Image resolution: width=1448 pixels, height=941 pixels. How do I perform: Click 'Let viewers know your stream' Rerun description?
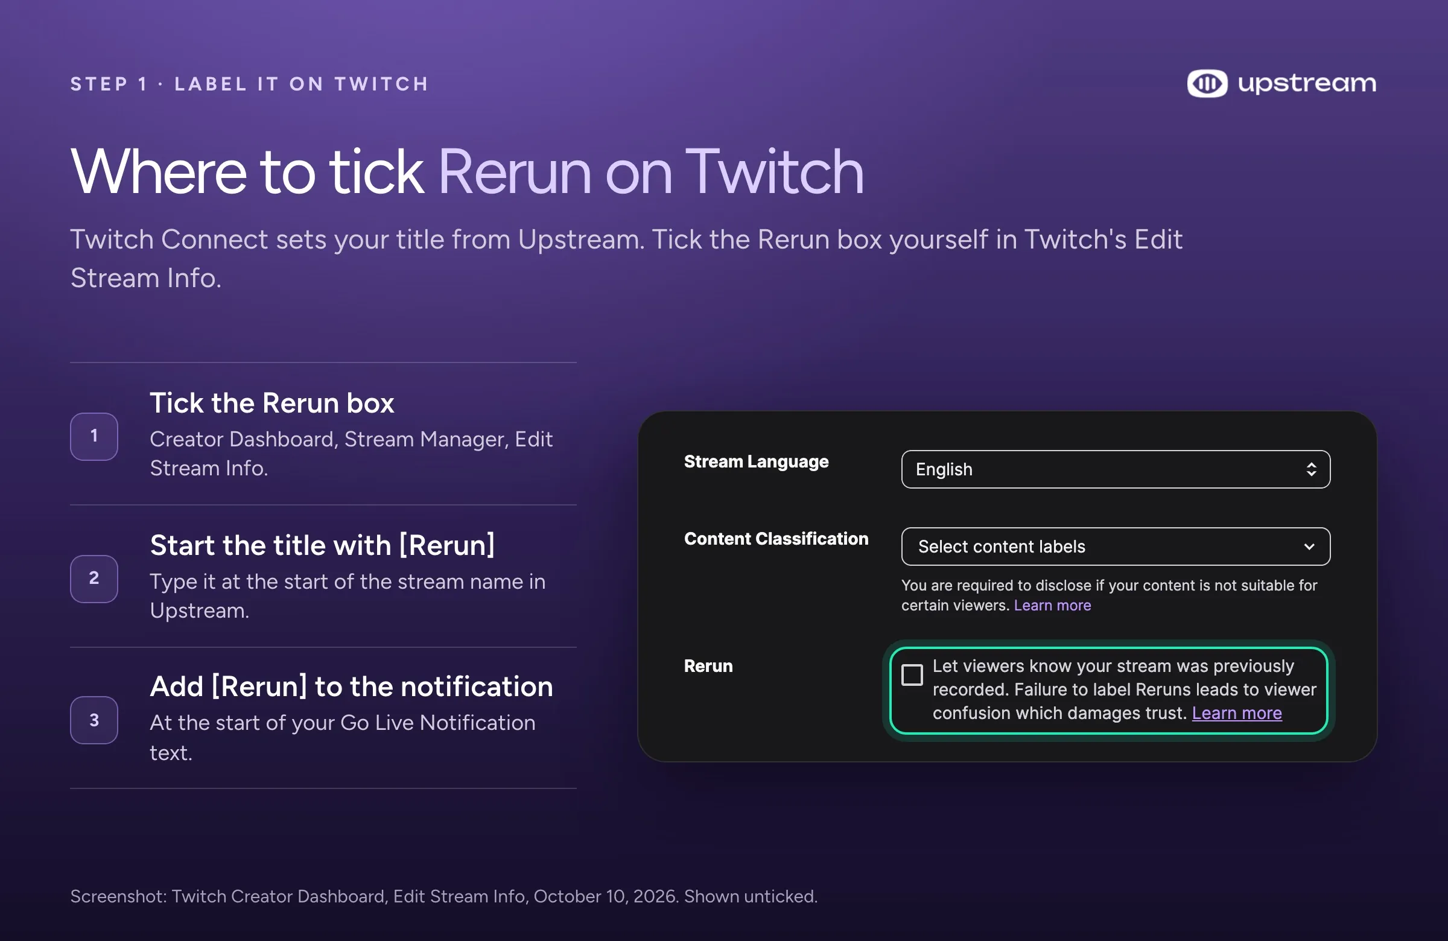point(1125,689)
